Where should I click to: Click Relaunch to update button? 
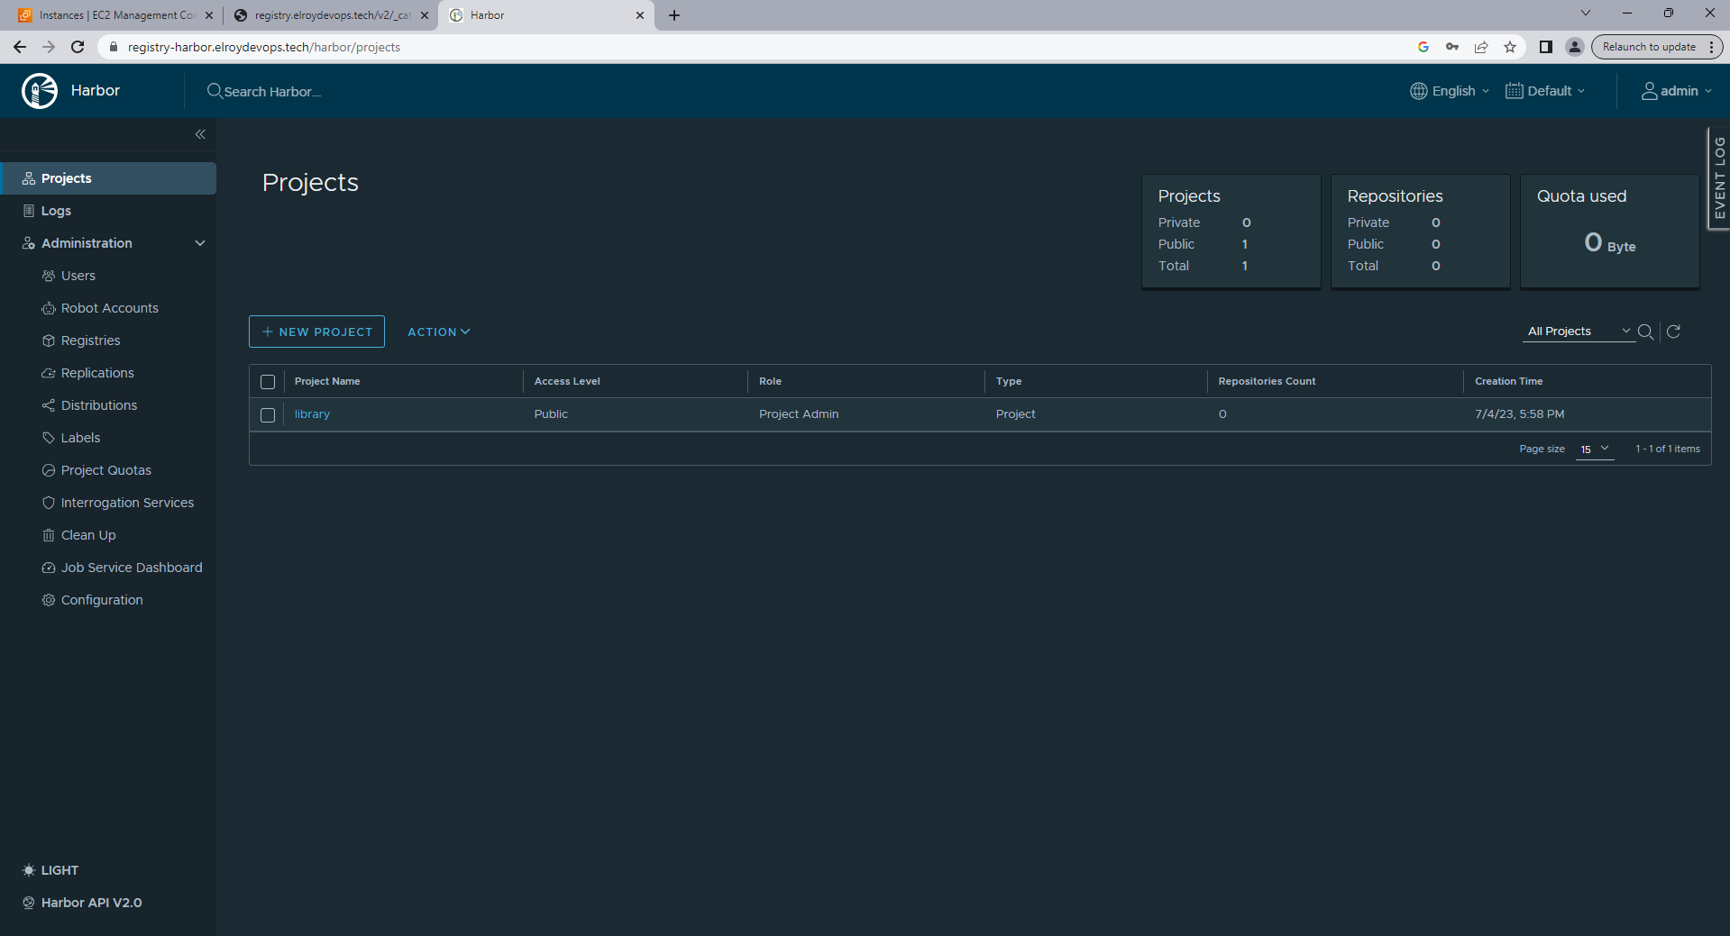pos(1649,47)
